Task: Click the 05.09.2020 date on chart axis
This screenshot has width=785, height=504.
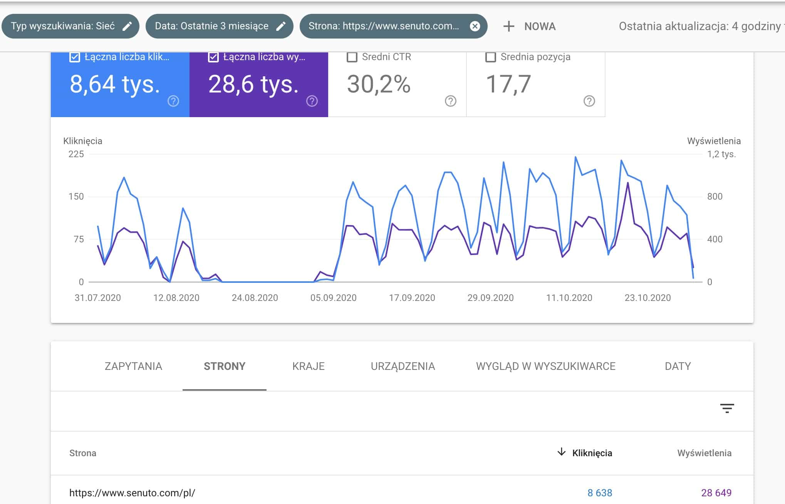Action: pyautogui.click(x=334, y=298)
